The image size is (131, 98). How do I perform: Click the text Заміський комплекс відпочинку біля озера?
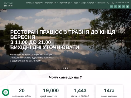click(x=32, y=58)
